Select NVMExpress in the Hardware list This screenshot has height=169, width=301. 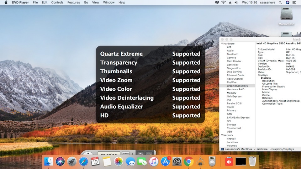point(234,96)
